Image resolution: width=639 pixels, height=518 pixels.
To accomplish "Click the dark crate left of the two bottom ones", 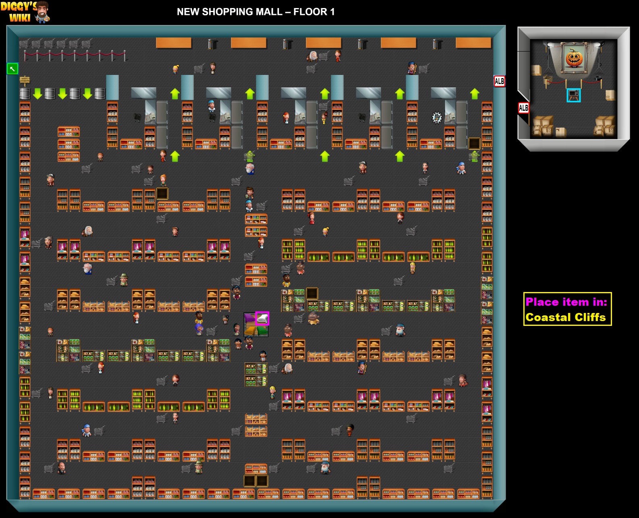I will coord(250,481).
